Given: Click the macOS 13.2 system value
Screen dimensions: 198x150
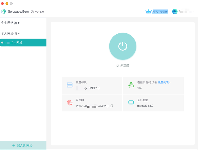Looking at the screenshot, I should (x=145, y=106).
